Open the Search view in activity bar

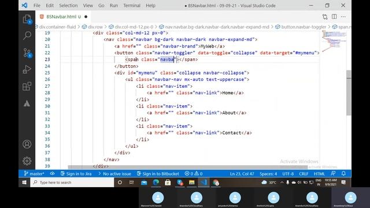27,36
